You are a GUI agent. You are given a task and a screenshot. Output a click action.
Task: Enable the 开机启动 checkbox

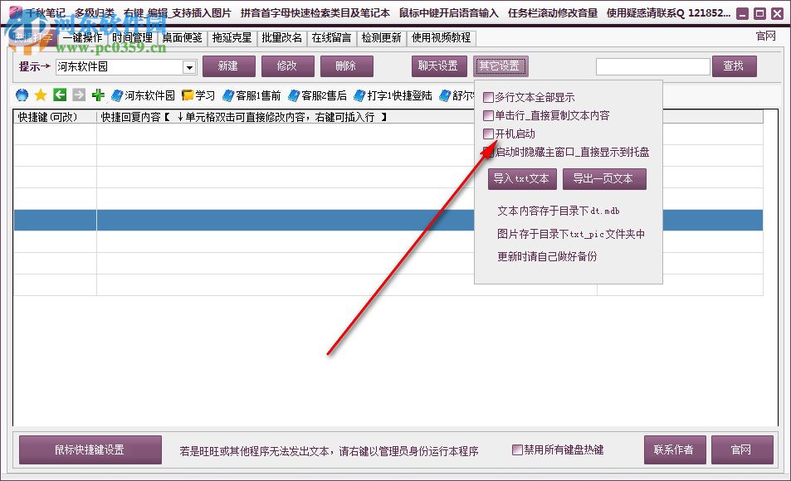(x=488, y=134)
